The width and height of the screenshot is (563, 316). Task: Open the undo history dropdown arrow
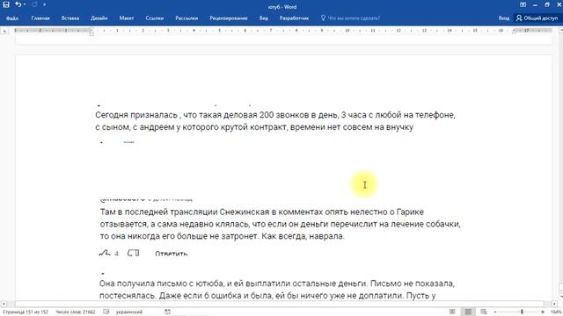[25, 4]
